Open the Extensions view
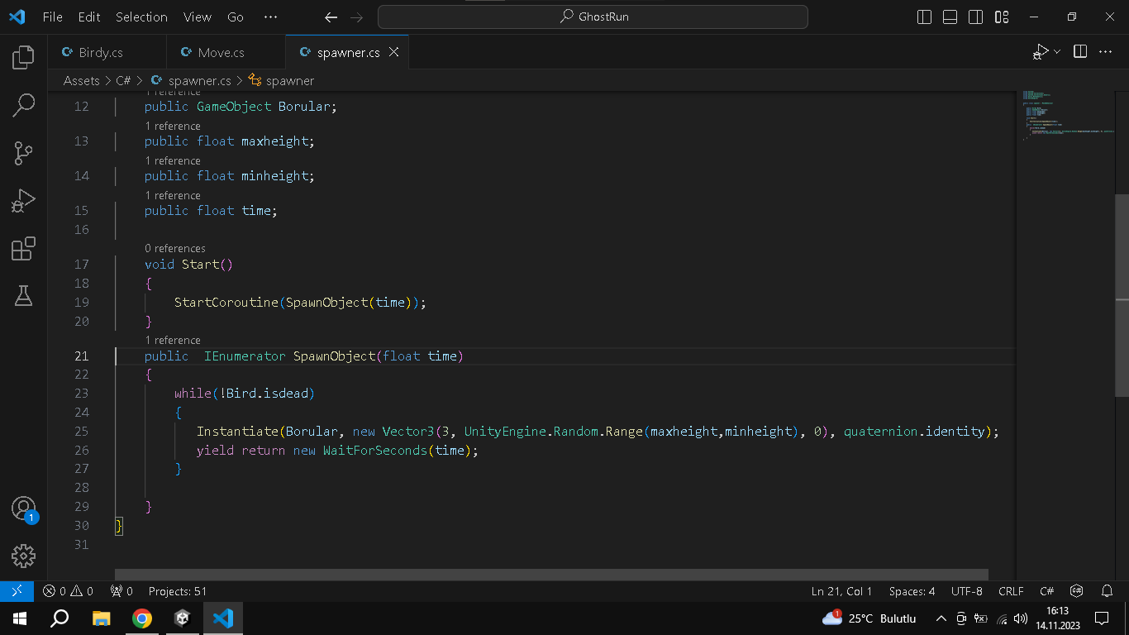The width and height of the screenshot is (1129, 635). click(x=23, y=249)
